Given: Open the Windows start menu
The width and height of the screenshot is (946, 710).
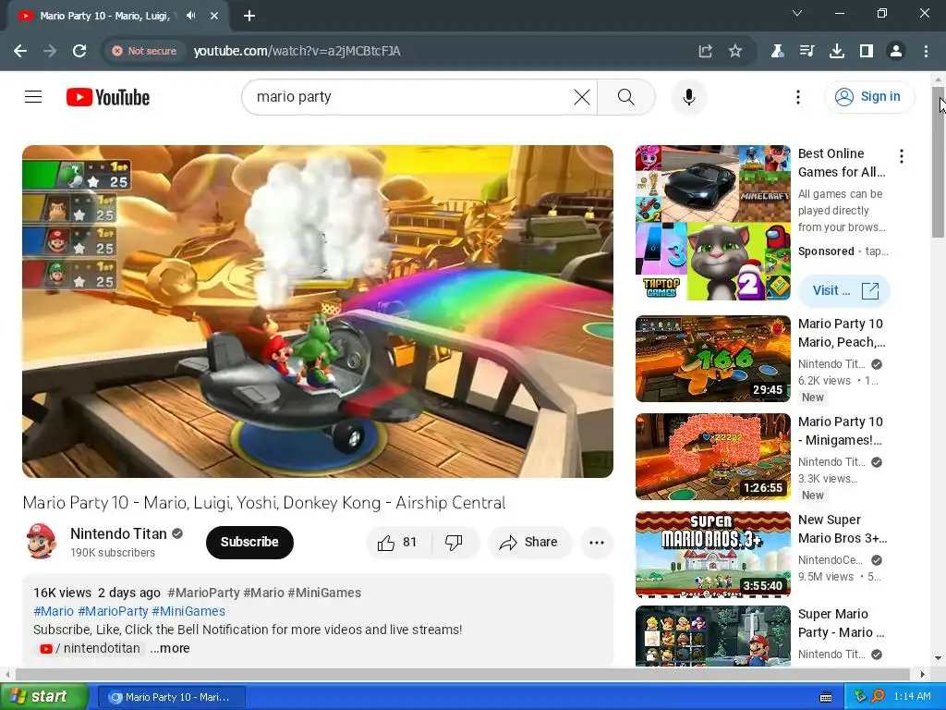Looking at the screenshot, I should pyautogui.click(x=44, y=697).
